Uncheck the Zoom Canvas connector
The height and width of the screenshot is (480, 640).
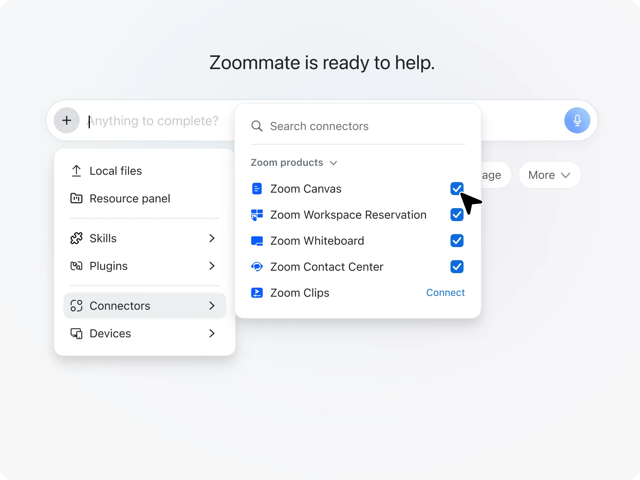pos(457,189)
